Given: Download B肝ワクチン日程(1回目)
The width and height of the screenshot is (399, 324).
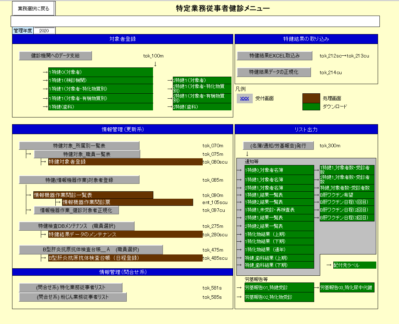Looking at the screenshot, I should tap(347, 202).
